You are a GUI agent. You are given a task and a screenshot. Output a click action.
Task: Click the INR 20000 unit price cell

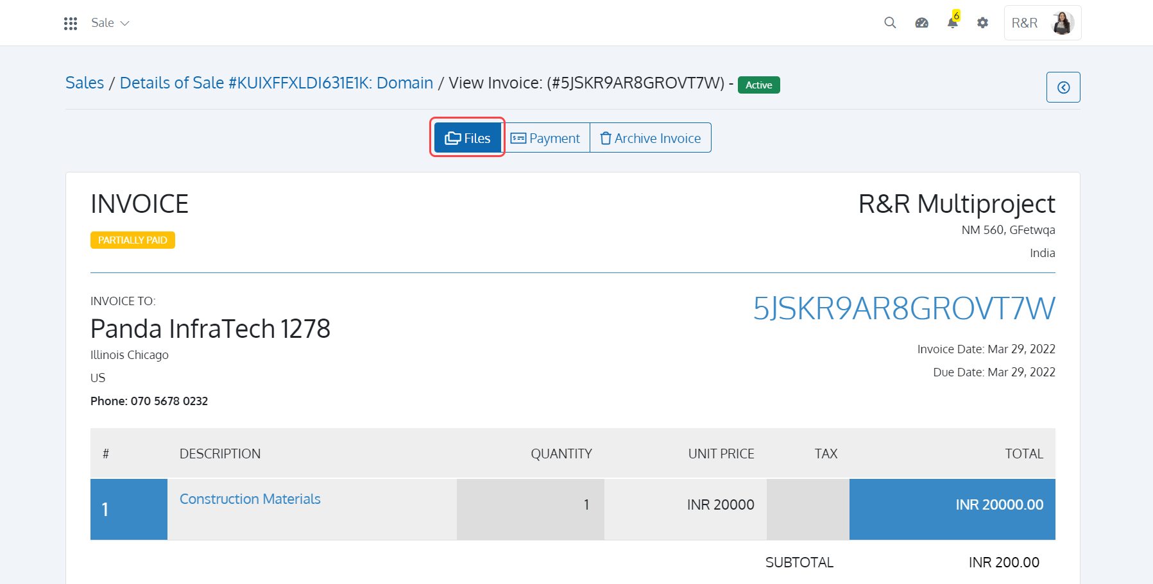685,509
